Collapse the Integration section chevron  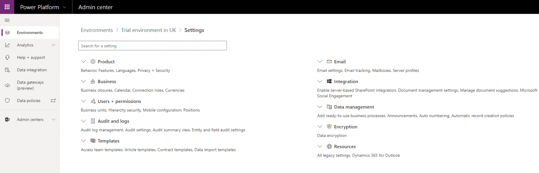click(x=320, y=81)
